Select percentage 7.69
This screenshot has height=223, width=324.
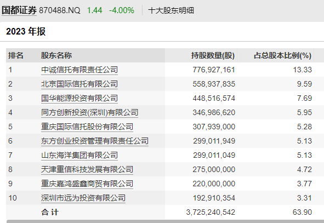[x=304, y=98]
